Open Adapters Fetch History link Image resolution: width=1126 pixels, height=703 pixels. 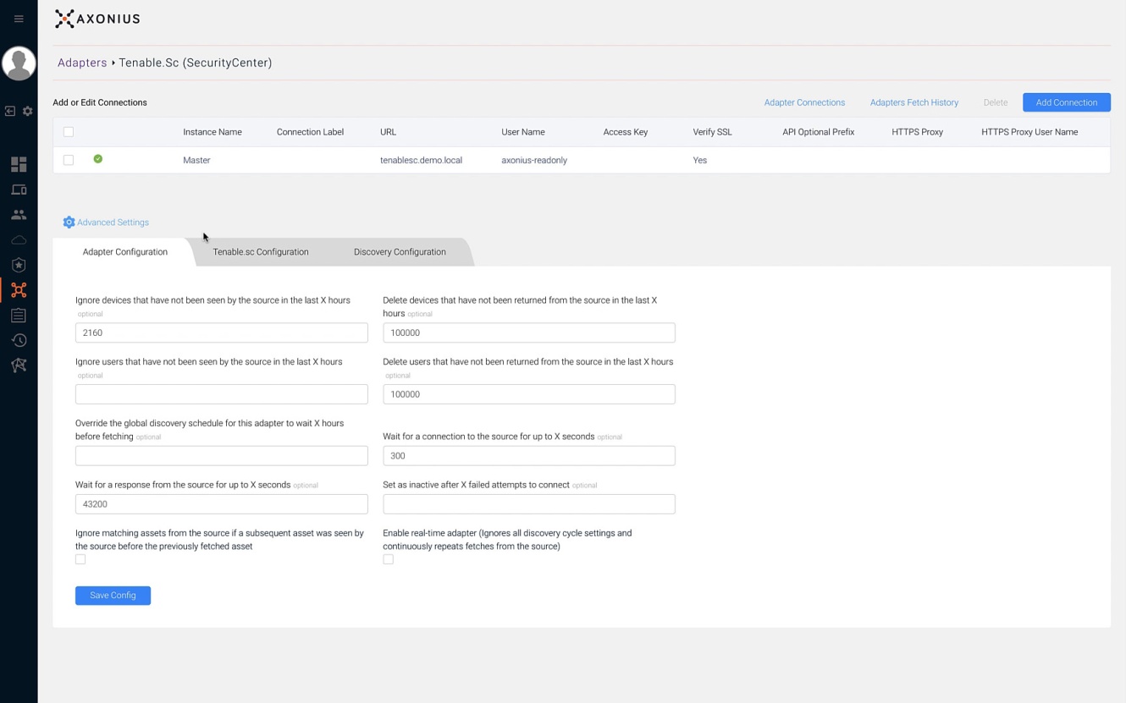914,102
